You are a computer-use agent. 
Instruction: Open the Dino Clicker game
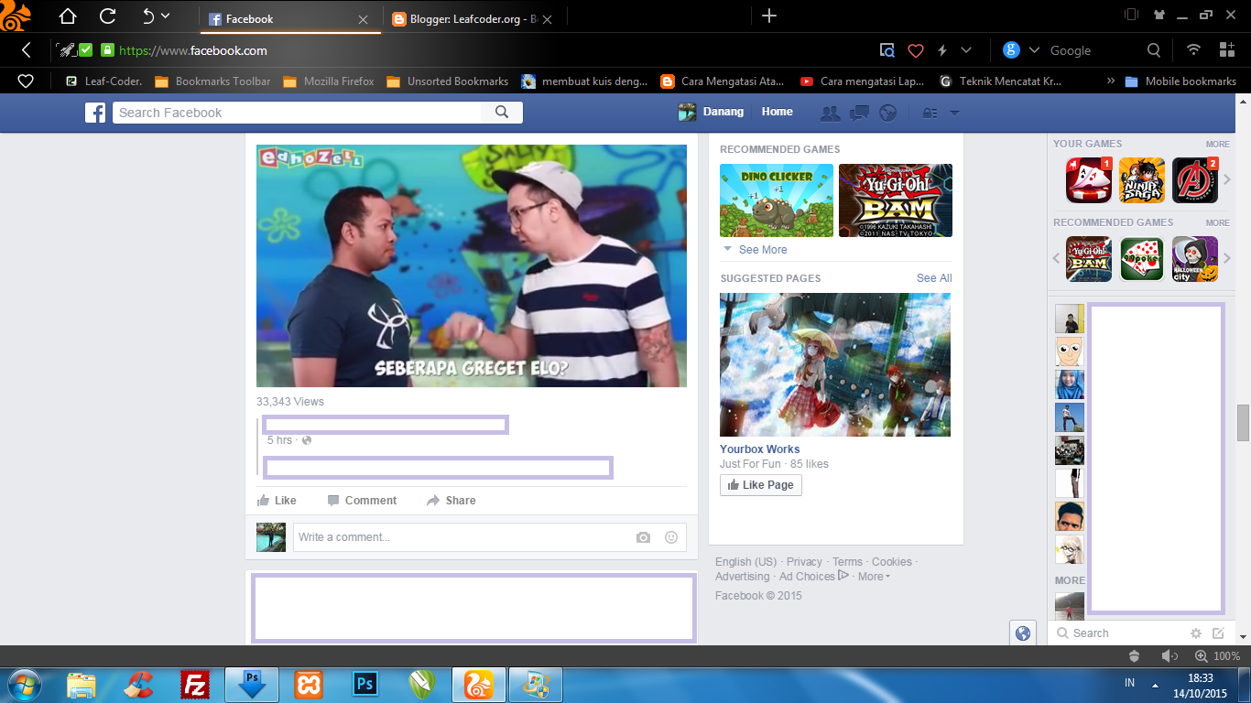777,200
